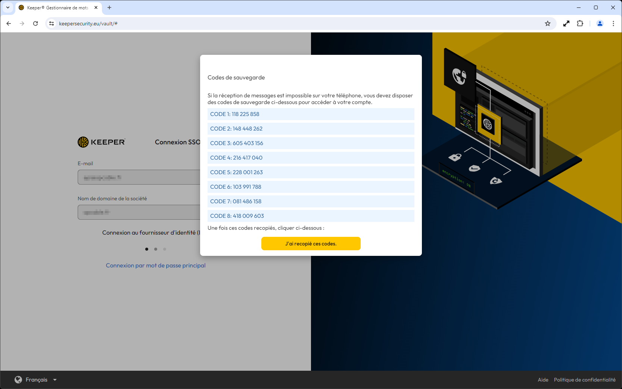Open the Politique de confidentialité link
Viewport: 622px width, 389px height.
[585, 380]
